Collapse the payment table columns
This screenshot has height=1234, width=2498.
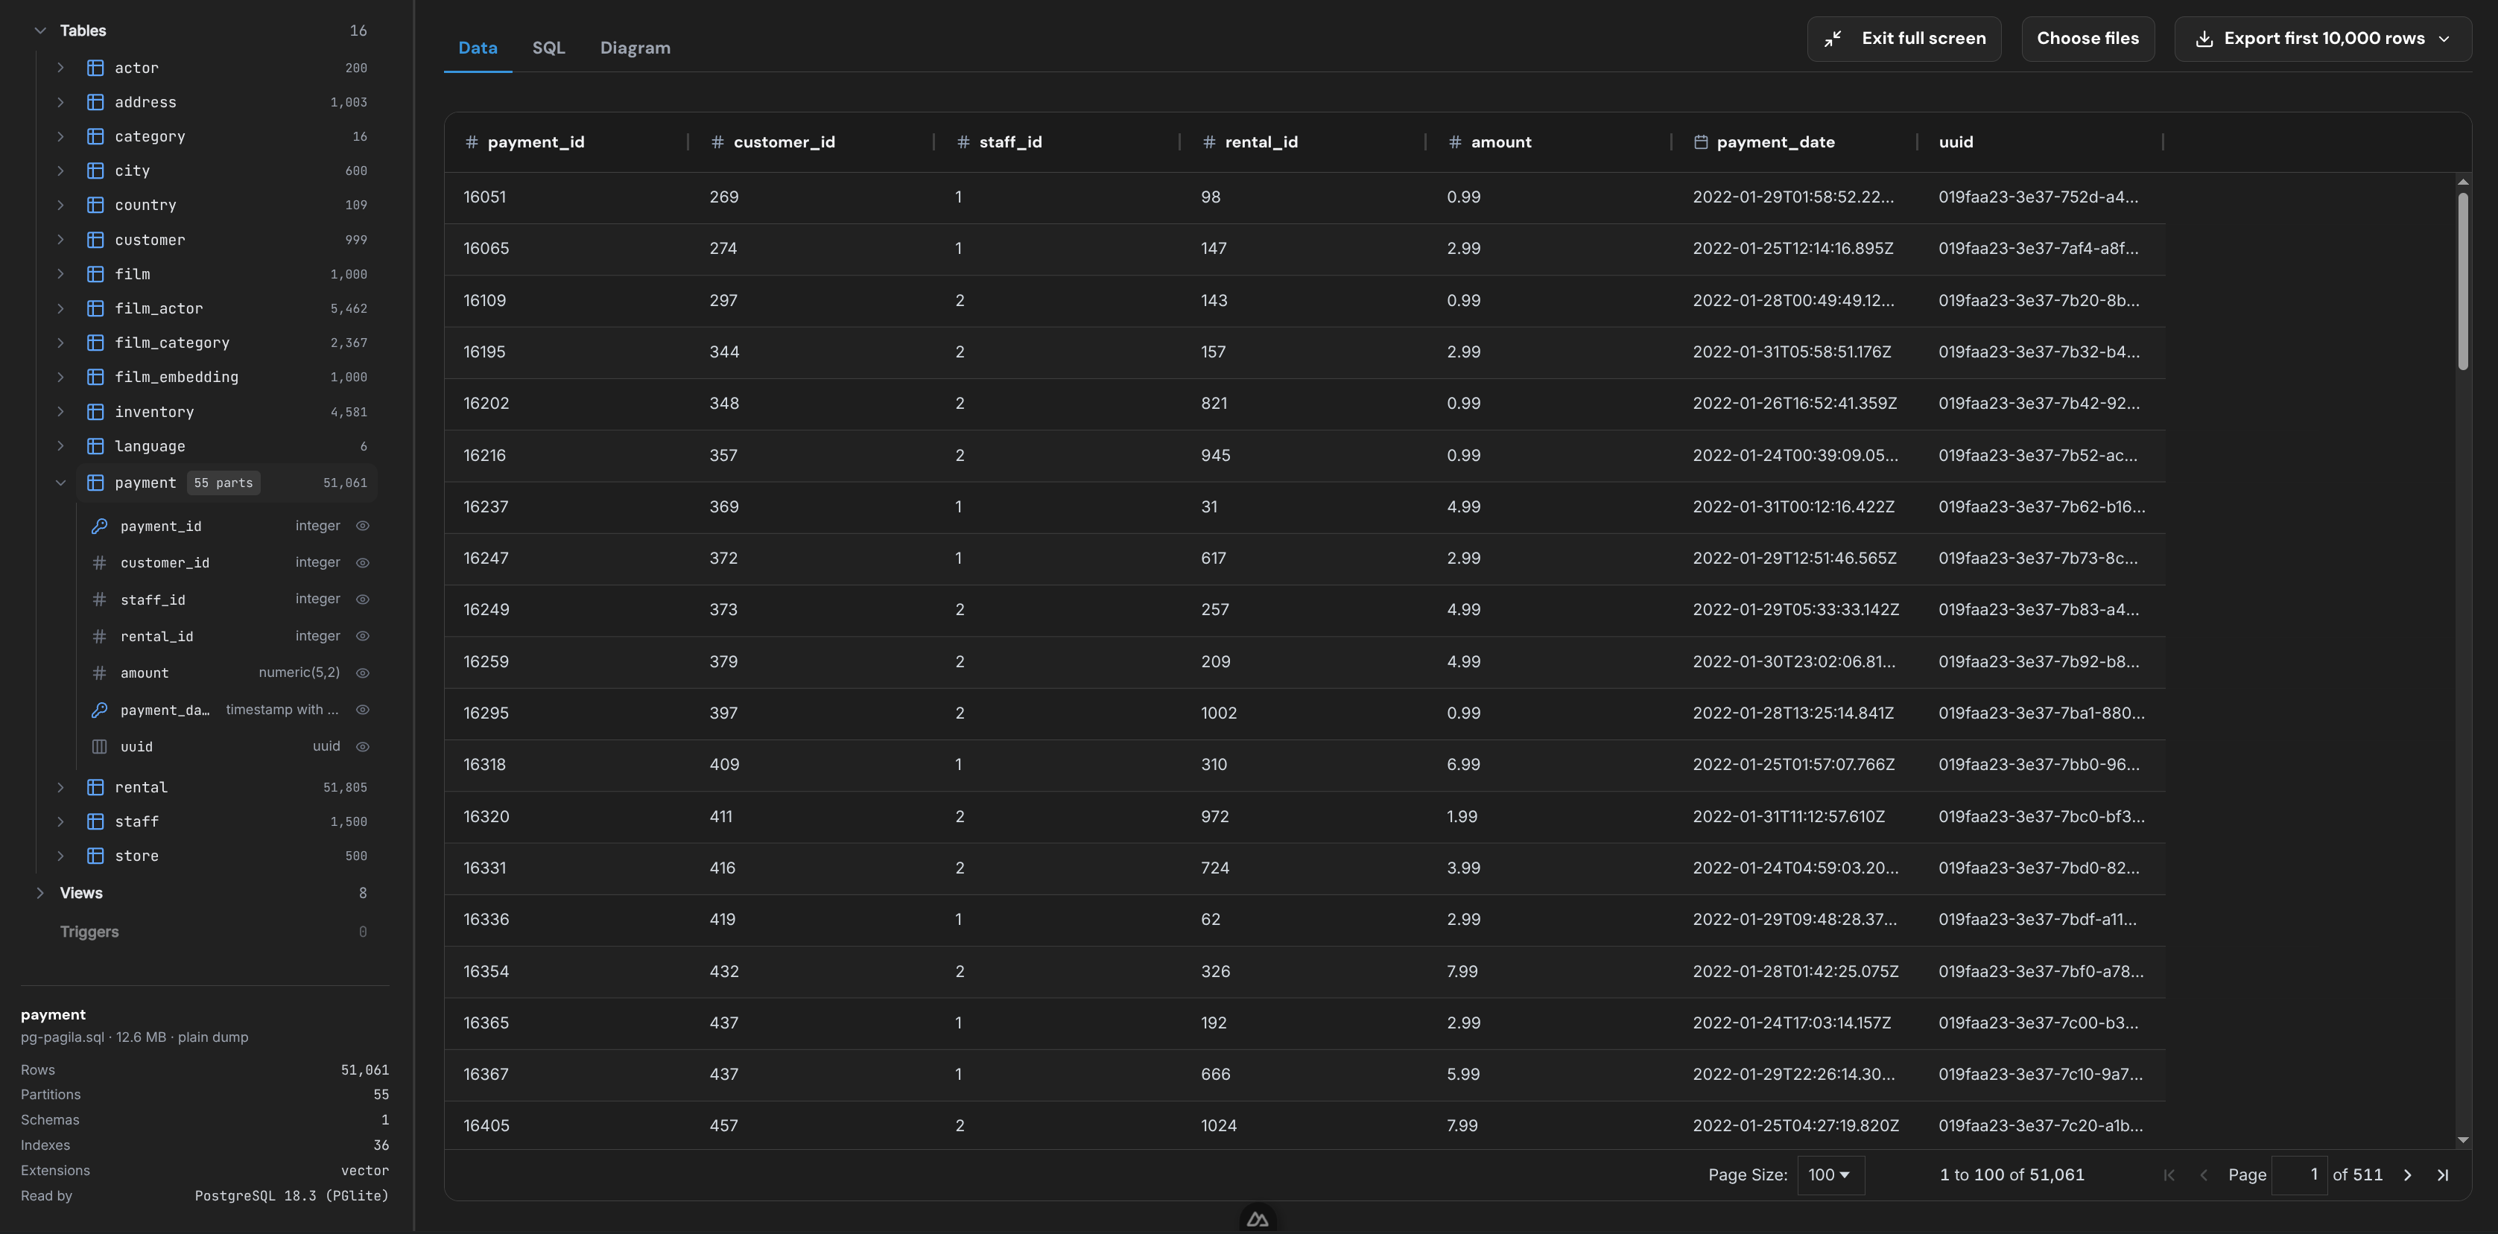[x=60, y=483]
